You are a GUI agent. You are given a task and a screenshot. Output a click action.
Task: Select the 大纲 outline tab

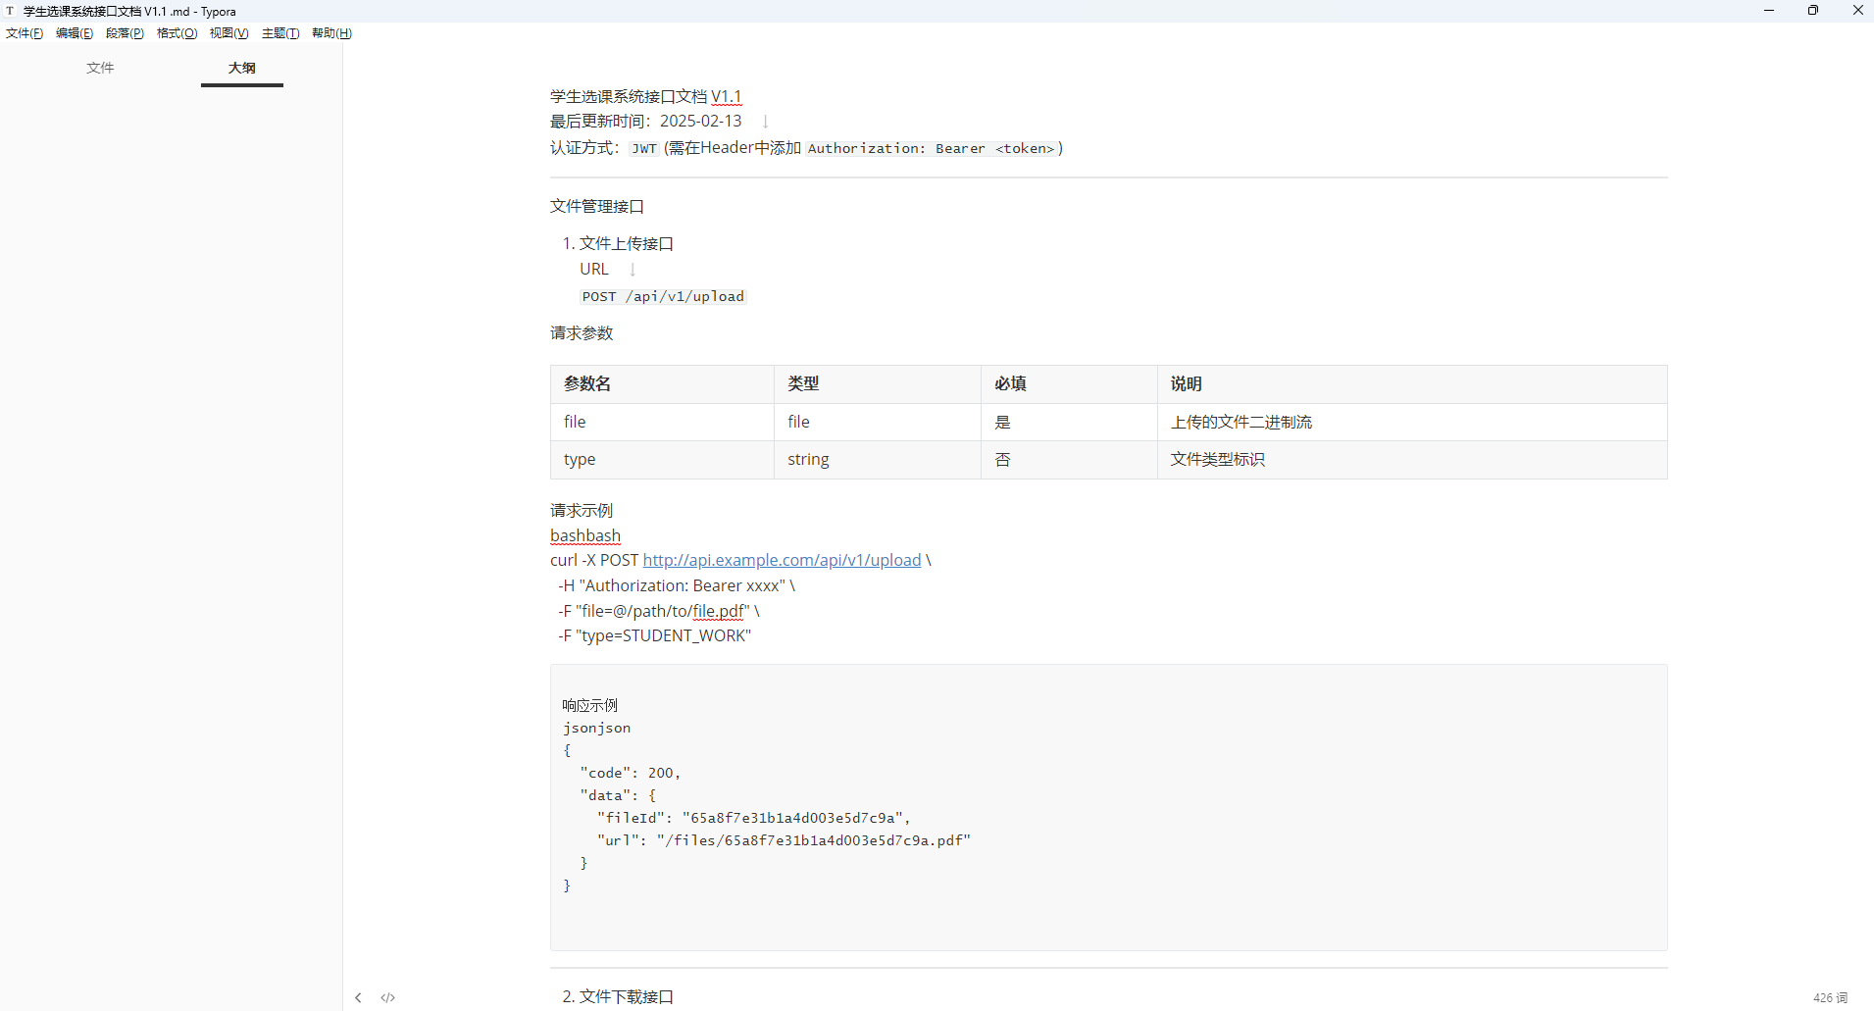click(x=242, y=68)
